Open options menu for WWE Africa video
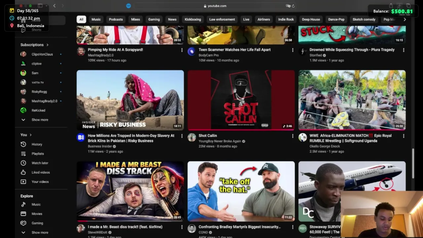The width and height of the screenshot is (423, 238). [x=404, y=136]
